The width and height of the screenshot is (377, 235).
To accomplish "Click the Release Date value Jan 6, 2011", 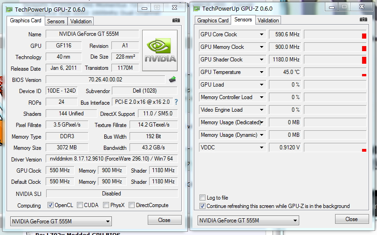I will pos(63,68).
